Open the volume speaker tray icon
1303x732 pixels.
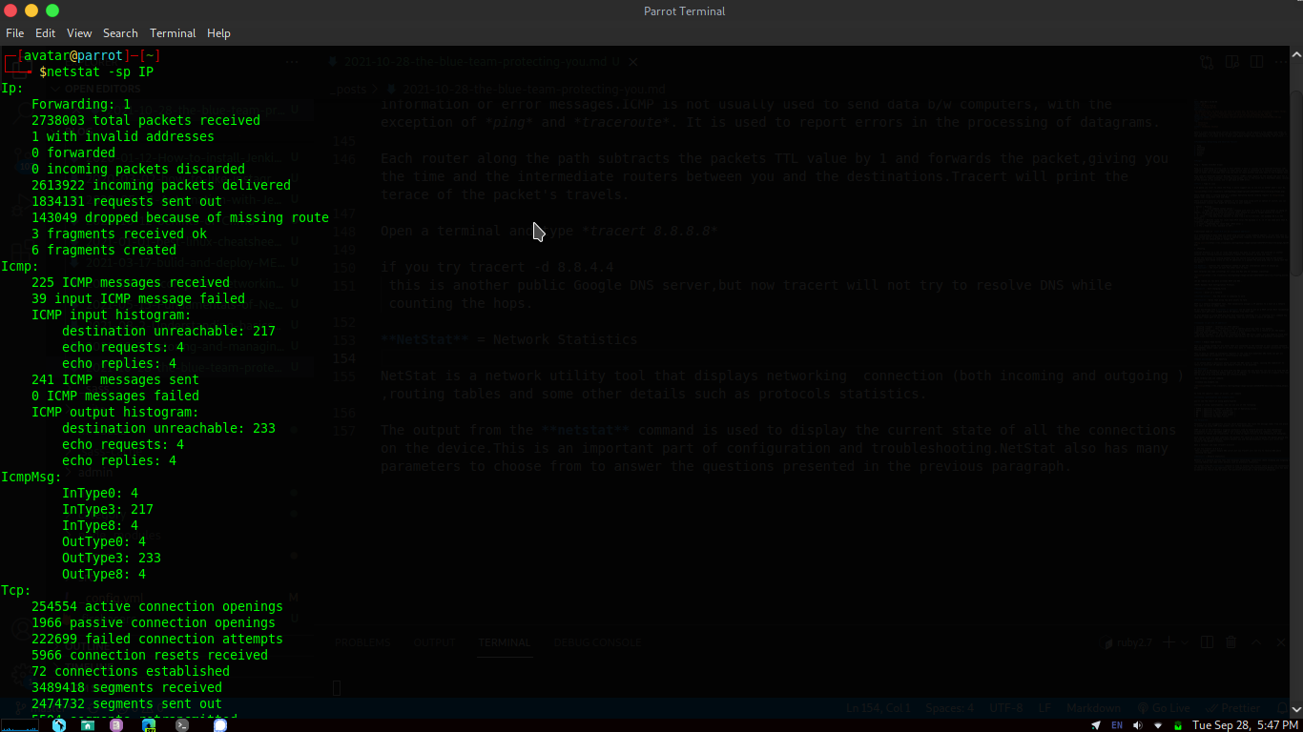[x=1137, y=724]
